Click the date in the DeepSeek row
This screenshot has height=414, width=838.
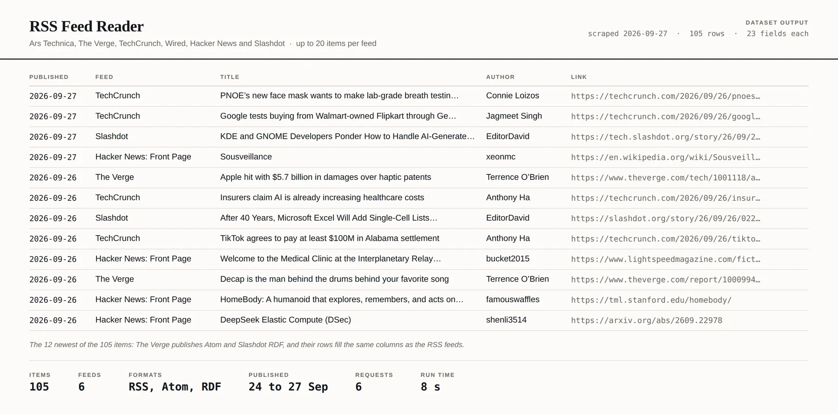point(53,321)
